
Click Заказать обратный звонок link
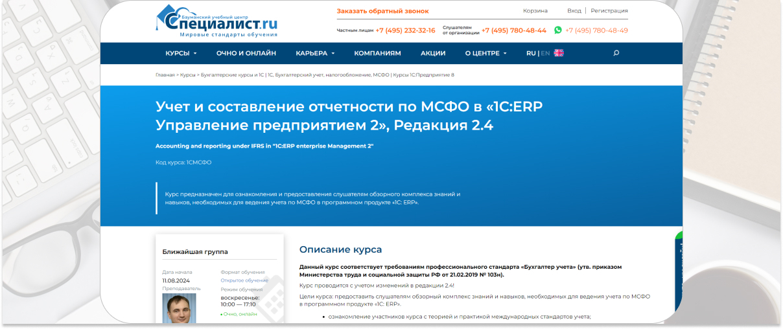pos(382,11)
